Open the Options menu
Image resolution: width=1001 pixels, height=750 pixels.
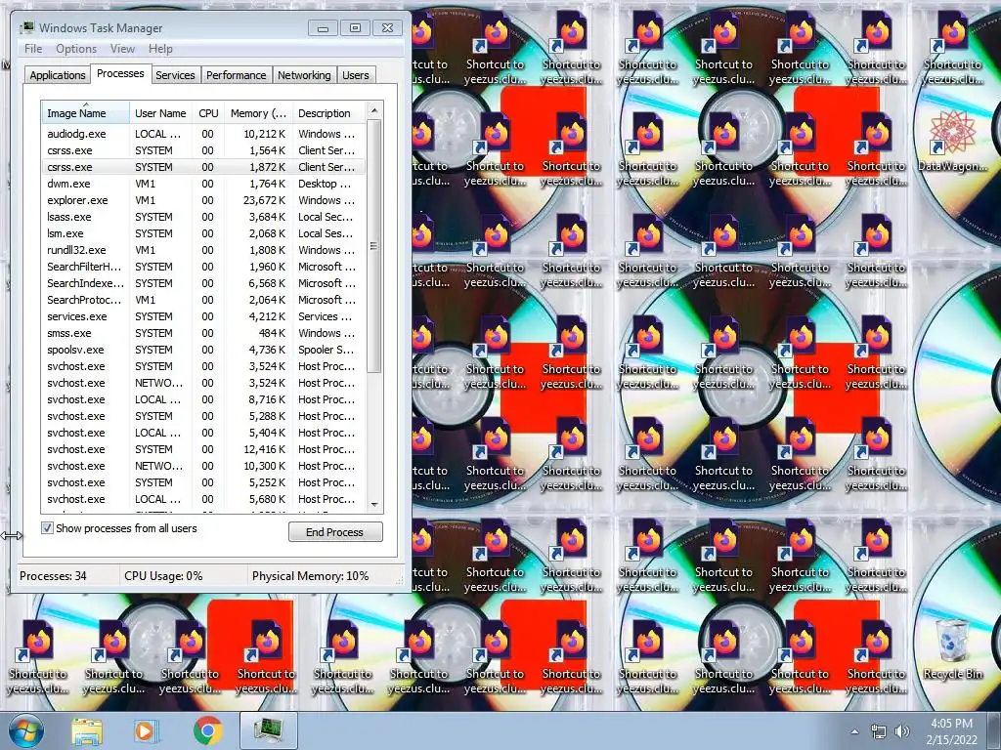point(76,49)
